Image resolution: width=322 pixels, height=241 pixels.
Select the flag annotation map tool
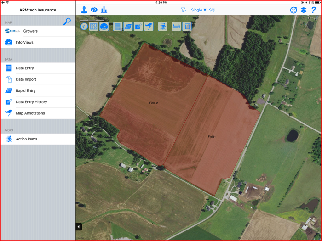pyautogui.click(x=149, y=27)
